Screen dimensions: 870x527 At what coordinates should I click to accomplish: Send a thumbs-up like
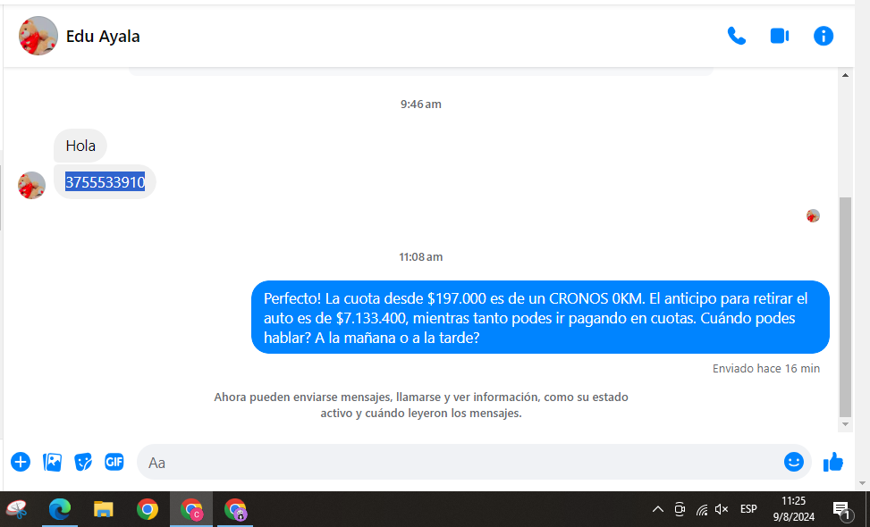(x=833, y=462)
